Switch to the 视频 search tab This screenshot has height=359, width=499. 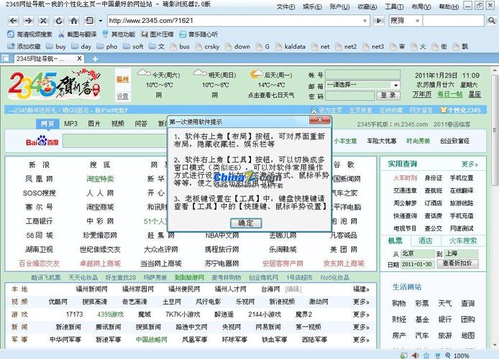click(x=117, y=123)
